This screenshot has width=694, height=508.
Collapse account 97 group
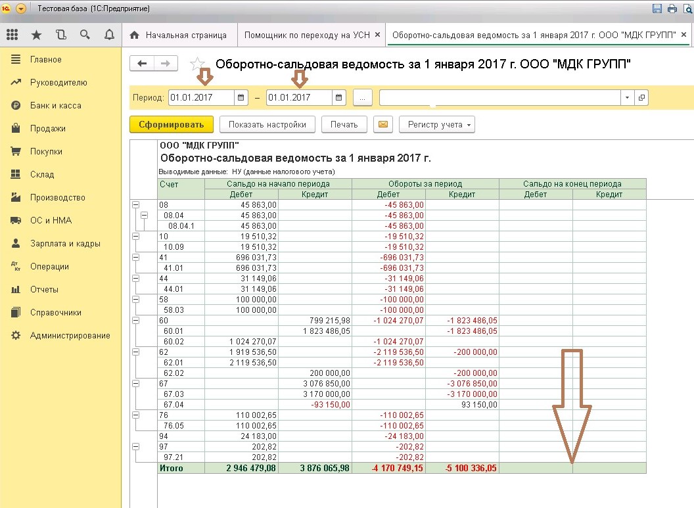[x=136, y=447]
